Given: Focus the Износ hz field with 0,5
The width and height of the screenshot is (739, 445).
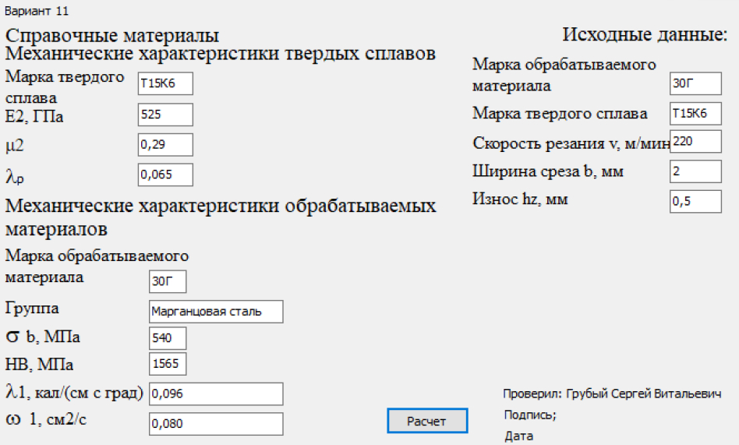Looking at the screenshot, I should (695, 201).
